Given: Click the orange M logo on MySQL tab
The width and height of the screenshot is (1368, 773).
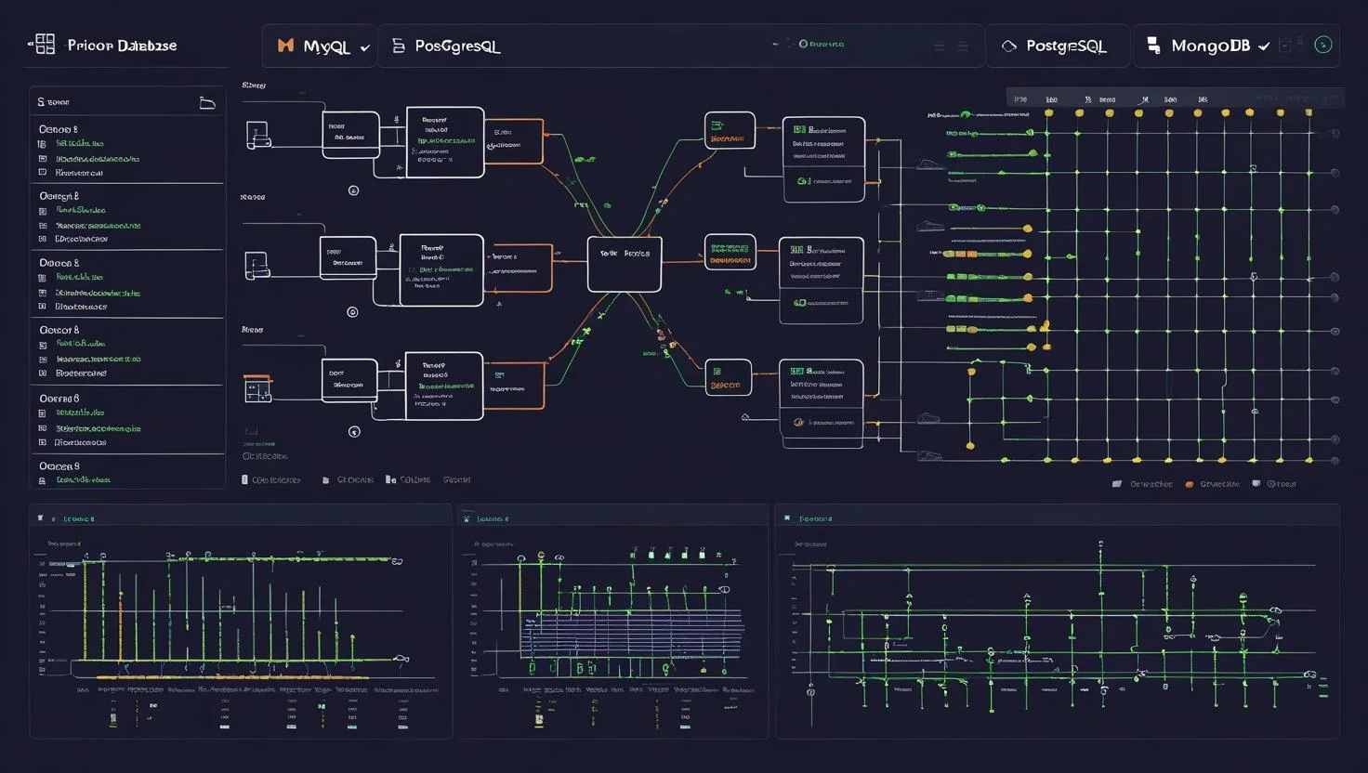Looking at the screenshot, I should coord(286,46).
